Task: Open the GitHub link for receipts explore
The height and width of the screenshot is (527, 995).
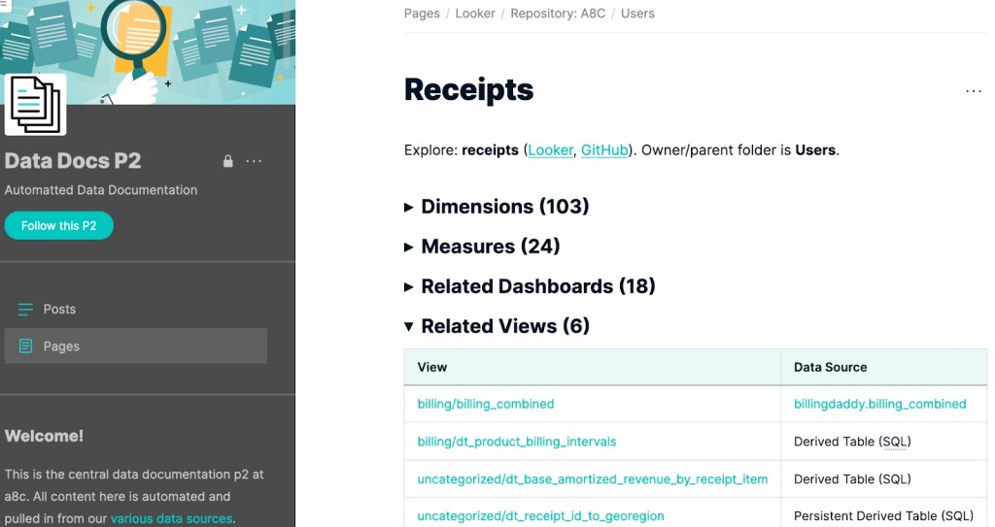Action: (604, 150)
